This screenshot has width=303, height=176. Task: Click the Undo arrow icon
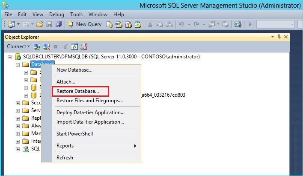(x=181, y=24)
